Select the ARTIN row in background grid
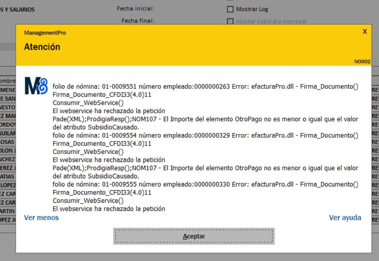Screen dimensions: 379x261 point(8,211)
